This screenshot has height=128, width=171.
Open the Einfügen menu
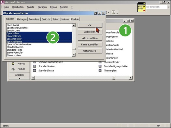[x=42, y=7]
